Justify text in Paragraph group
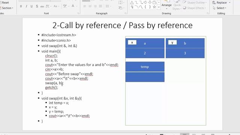The width and height of the screenshot is (240, 135). (100, 6)
